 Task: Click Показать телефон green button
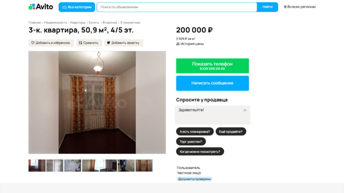(213, 66)
